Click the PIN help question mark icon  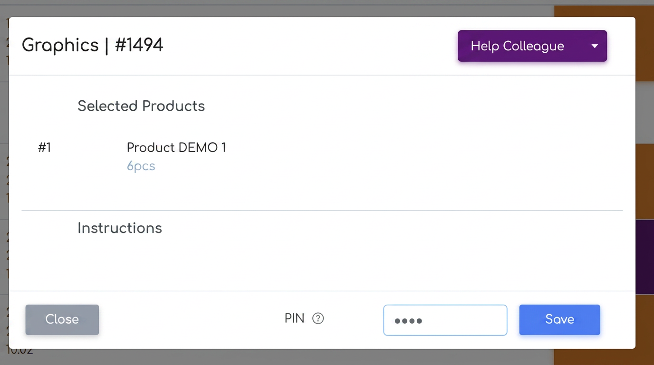[x=318, y=318]
